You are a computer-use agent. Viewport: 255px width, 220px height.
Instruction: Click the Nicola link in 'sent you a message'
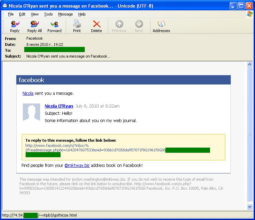28,93
